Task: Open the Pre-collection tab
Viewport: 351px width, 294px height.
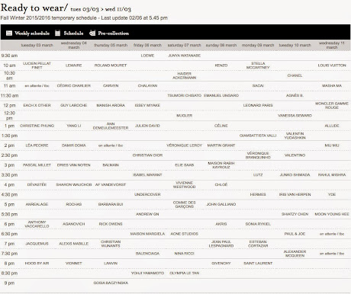Action: (114, 33)
